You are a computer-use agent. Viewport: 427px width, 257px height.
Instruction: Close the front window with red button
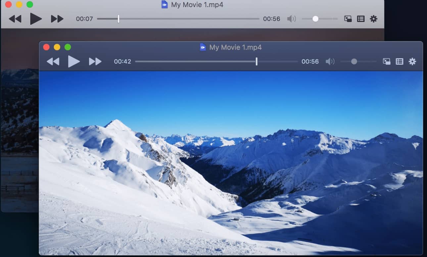[46, 47]
